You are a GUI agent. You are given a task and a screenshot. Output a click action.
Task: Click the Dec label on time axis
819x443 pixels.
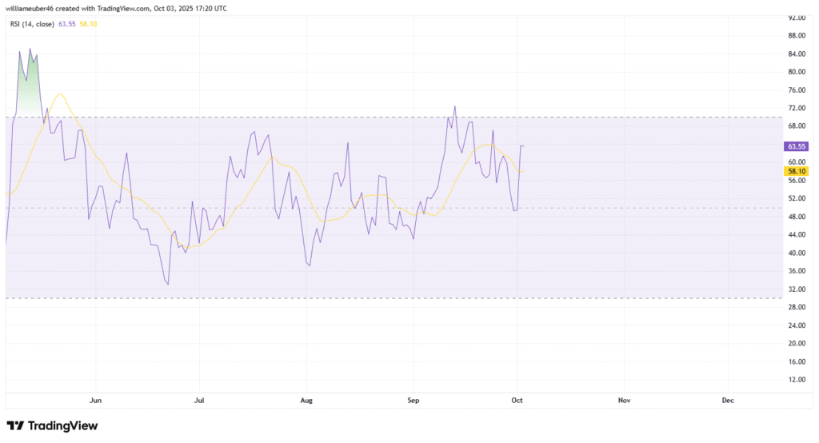tap(728, 399)
